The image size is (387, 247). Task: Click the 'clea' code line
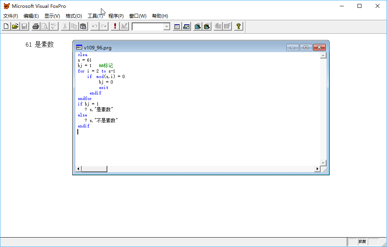click(83, 54)
